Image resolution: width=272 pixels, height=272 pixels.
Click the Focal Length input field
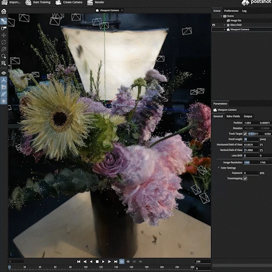(x=251, y=139)
